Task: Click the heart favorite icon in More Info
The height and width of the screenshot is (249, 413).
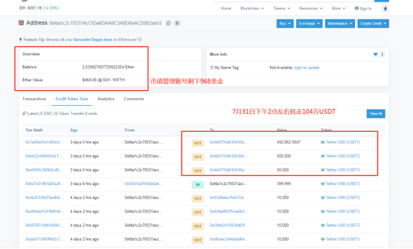Action: pos(376,54)
